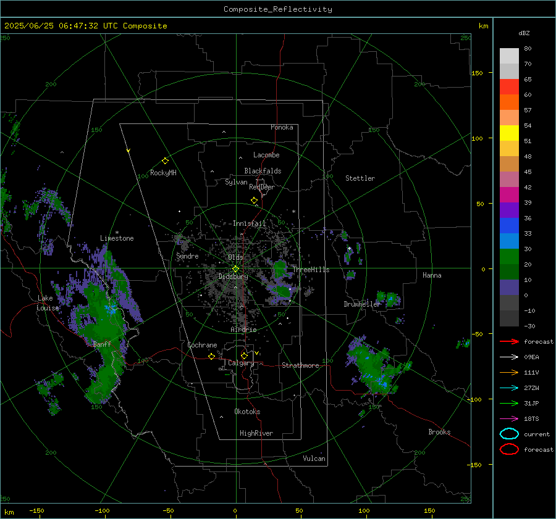Screen dimensions: 556x519
Task: Click the dBZ legend heading
Action: 524,33
